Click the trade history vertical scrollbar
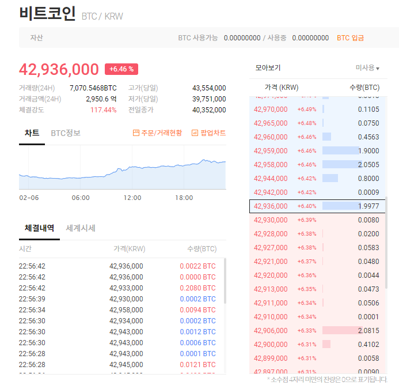The image size is (399, 389). pyautogui.click(x=225, y=281)
